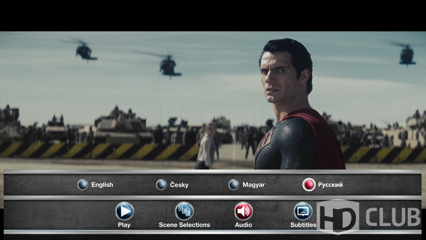Screen dimensions: 426x240
Task: Select the English audio radio button
Action: (x=83, y=185)
